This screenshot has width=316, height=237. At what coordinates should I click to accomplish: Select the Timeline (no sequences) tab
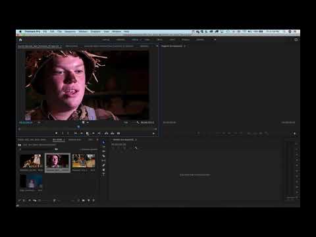click(x=123, y=140)
